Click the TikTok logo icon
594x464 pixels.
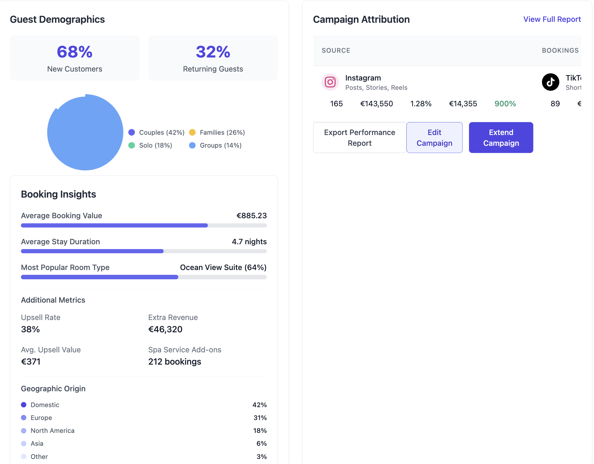550,82
